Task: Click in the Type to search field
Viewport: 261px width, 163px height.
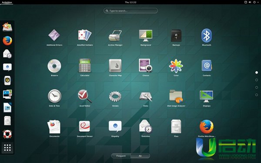Action: click(130, 10)
